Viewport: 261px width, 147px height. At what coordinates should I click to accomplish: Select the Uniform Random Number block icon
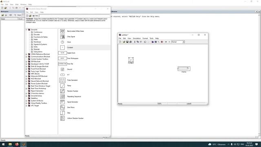62,118
